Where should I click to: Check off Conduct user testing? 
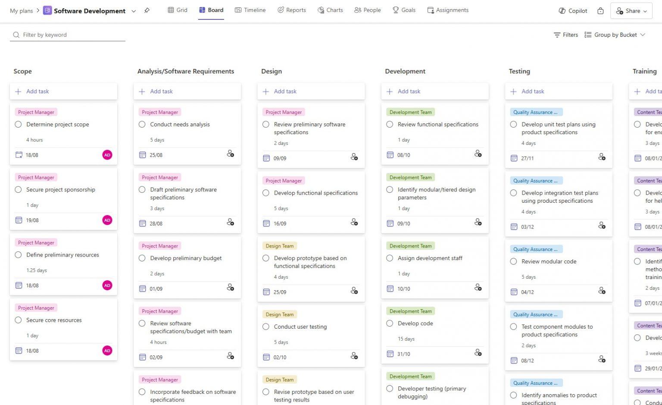tap(266, 327)
